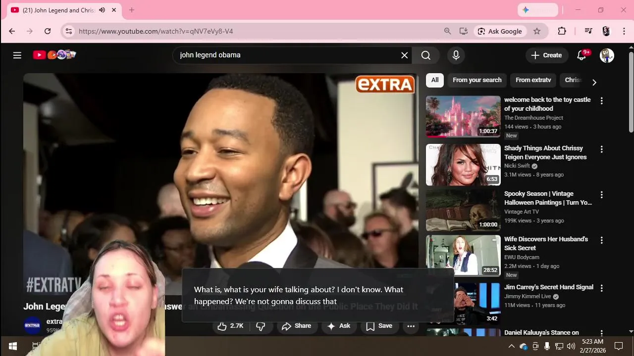Open the browser Extensions puzzle icon

(x=562, y=31)
